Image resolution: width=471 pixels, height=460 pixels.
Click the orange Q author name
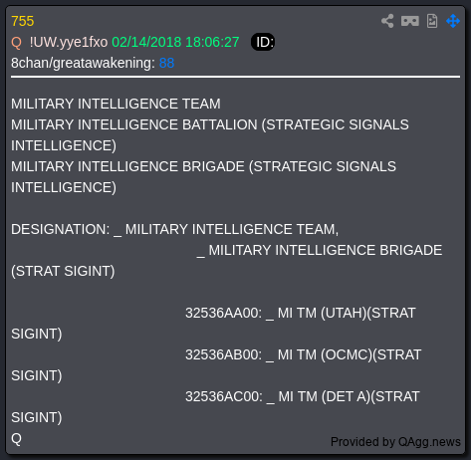click(x=16, y=43)
